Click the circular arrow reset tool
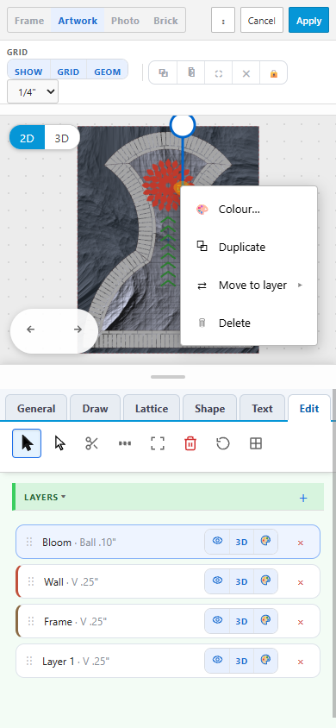This screenshot has width=336, height=728. [223, 443]
